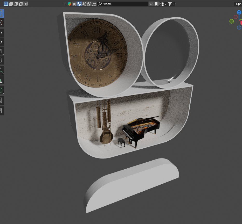
Task: Click the bookmark icon
Action: point(156,4)
